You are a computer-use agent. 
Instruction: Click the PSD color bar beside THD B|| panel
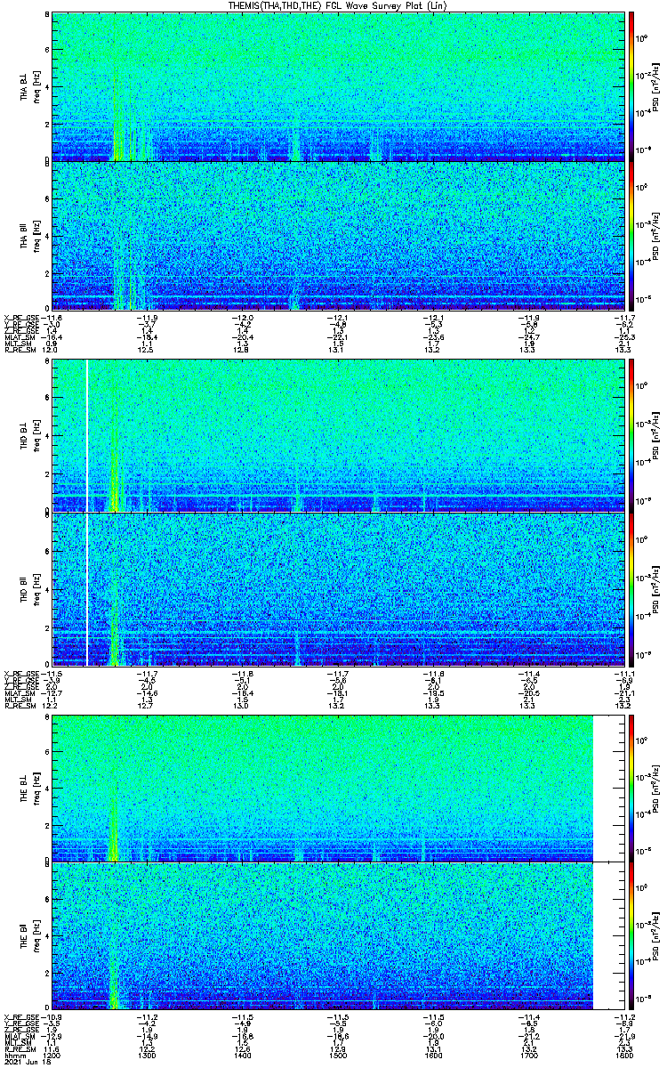coord(631,589)
